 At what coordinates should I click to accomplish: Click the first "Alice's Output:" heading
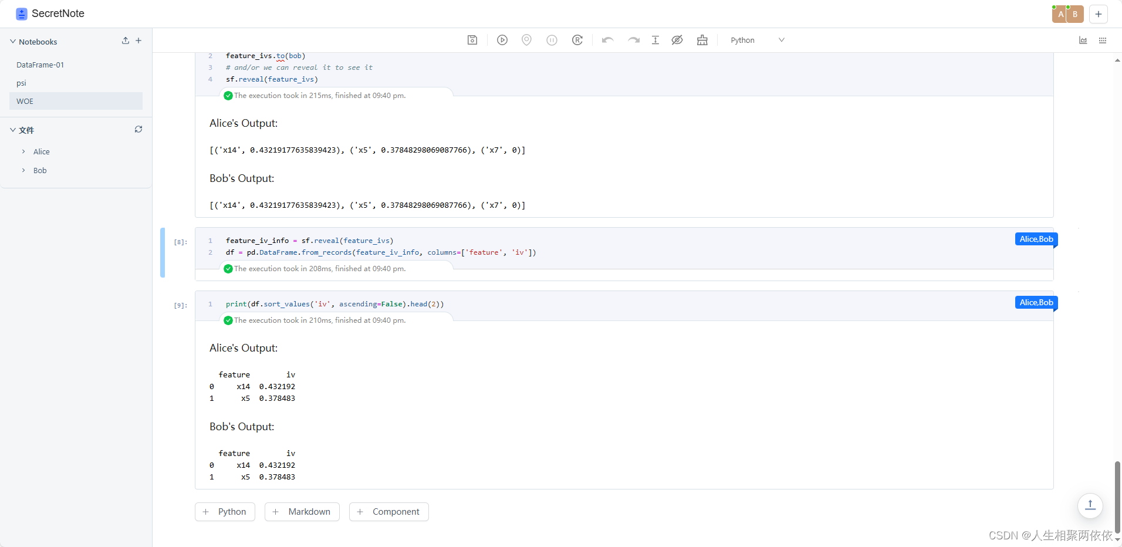[x=244, y=123]
